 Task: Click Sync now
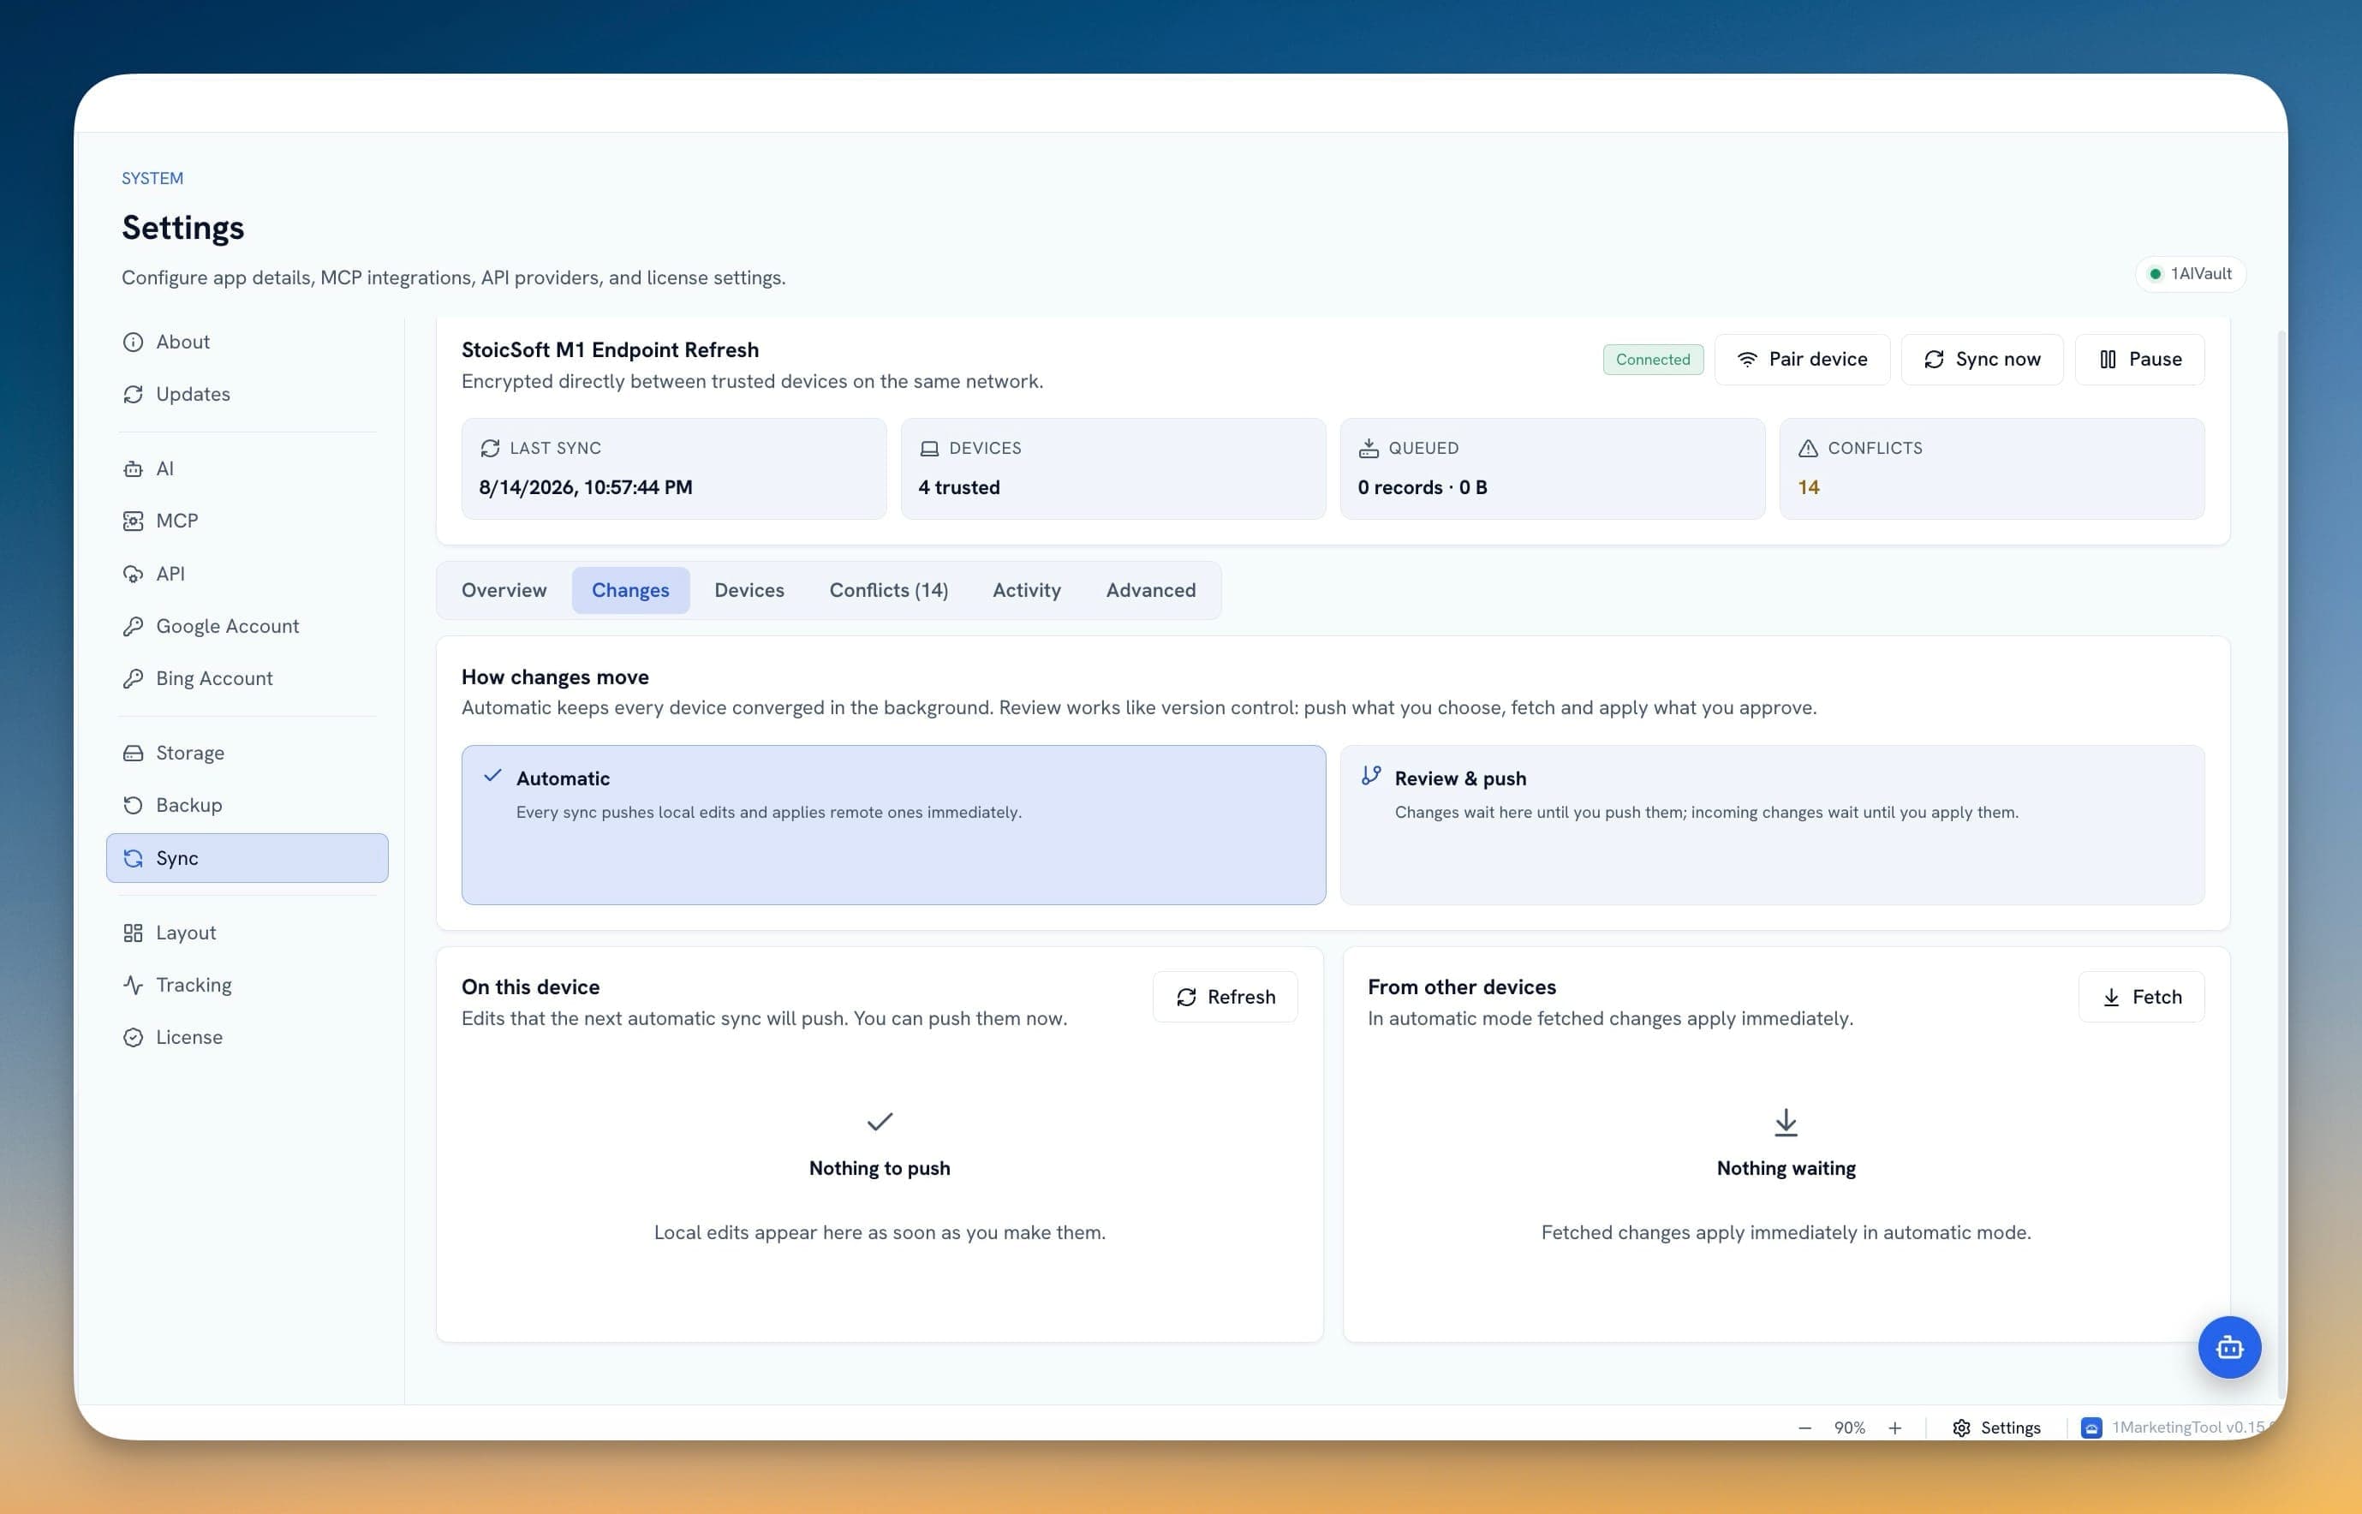point(1981,359)
